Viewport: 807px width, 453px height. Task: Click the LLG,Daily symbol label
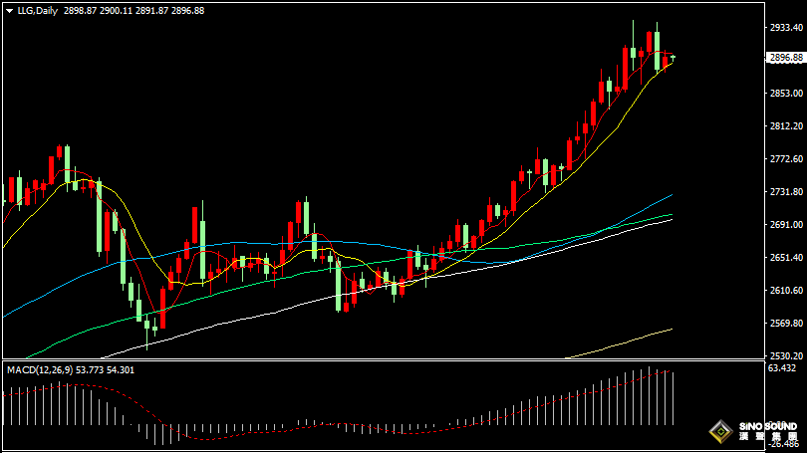click(x=37, y=10)
